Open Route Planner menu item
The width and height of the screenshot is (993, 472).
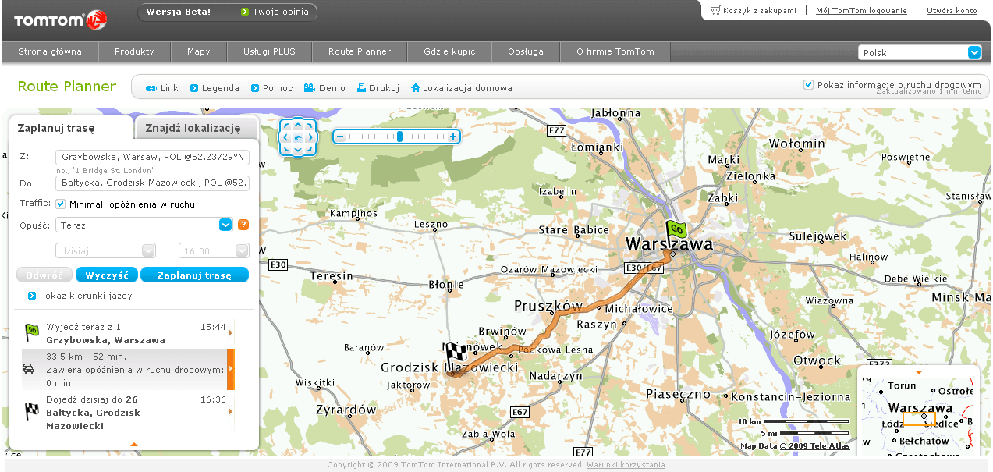[x=360, y=51]
